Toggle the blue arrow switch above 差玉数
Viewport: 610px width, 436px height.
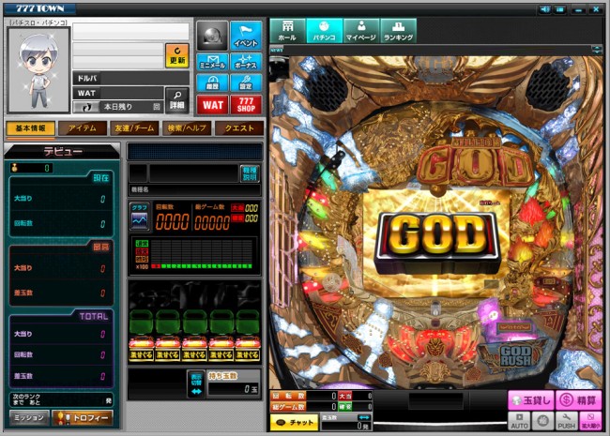click(364, 417)
